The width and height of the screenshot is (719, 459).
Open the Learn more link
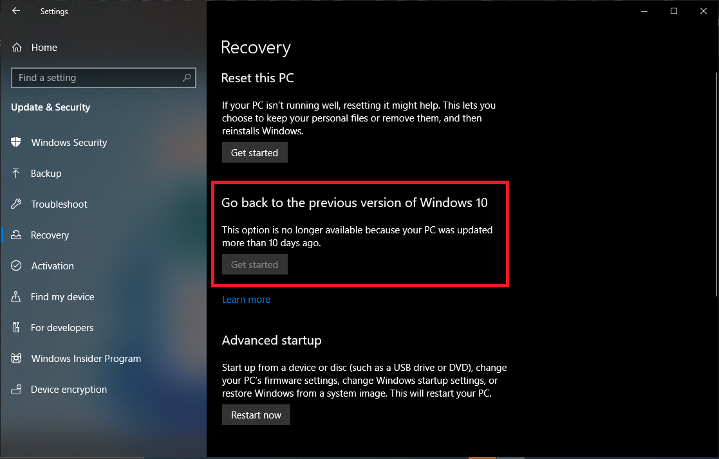point(246,299)
